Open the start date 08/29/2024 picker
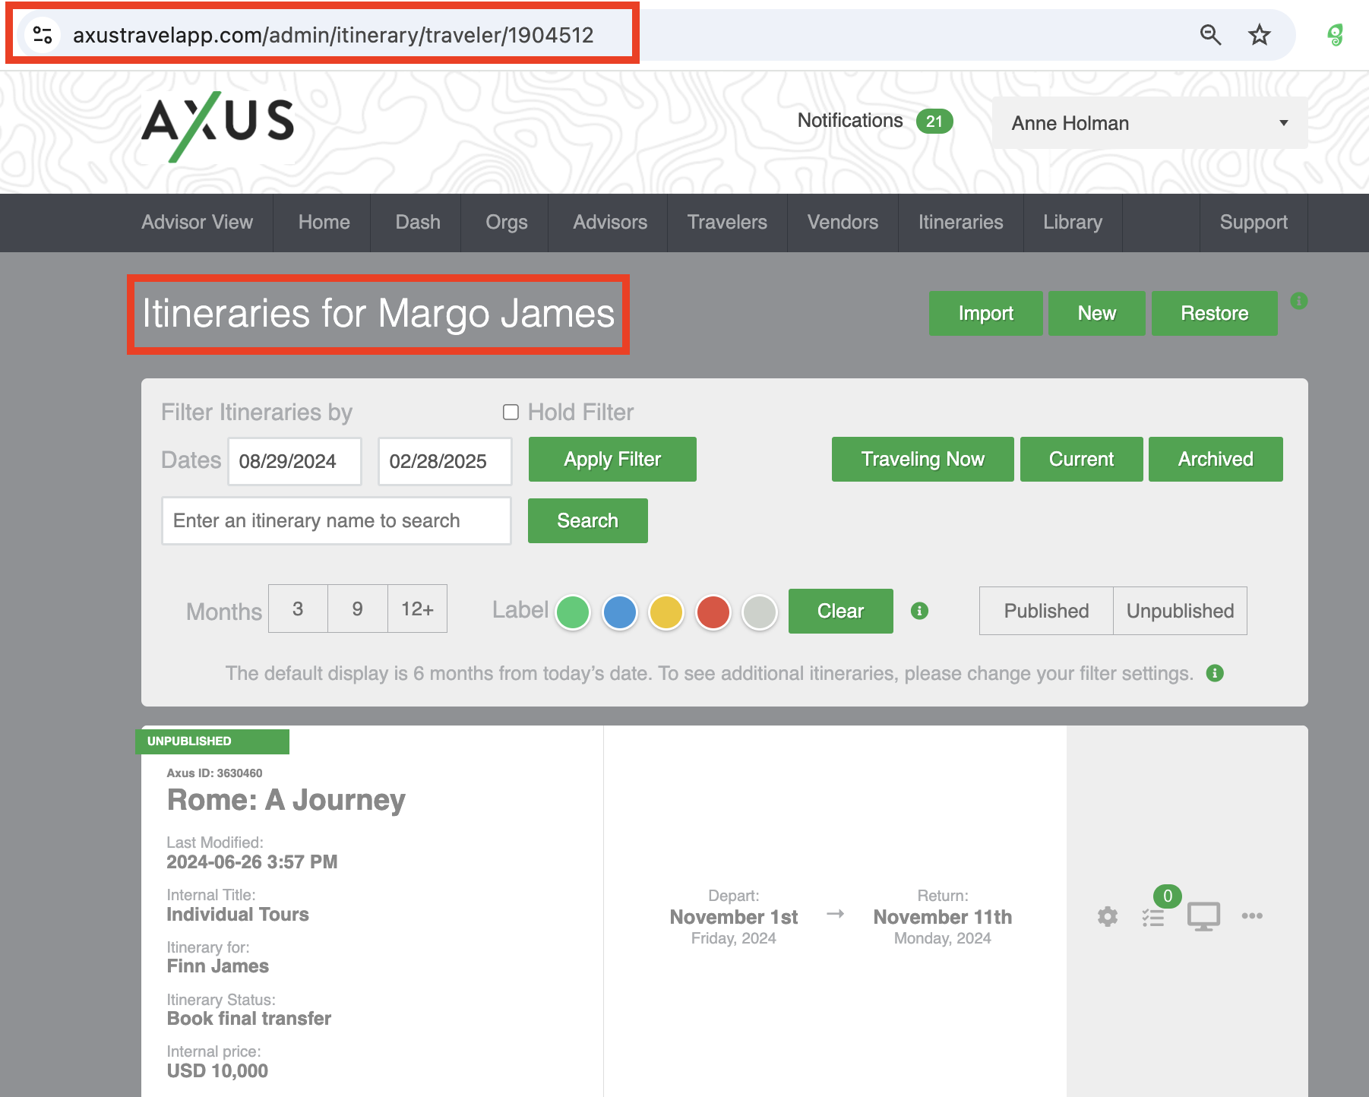This screenshot has width=1369, height=1097. click(295, 461)
